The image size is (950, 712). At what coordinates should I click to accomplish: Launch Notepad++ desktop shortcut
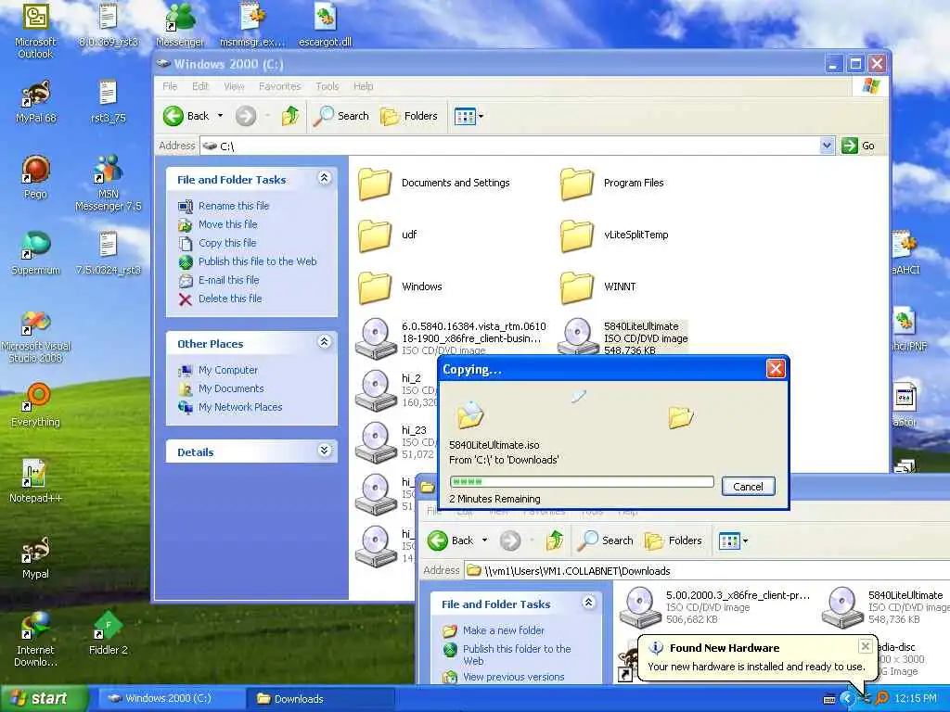pyautogui.click(x=36, y=481)
